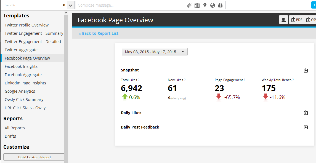Expand the Daily Post Feedback section header

[140, 127]
